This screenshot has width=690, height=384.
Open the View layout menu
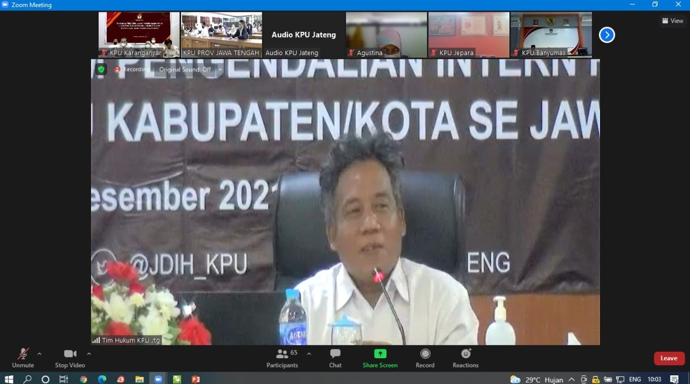click(673, 21)
